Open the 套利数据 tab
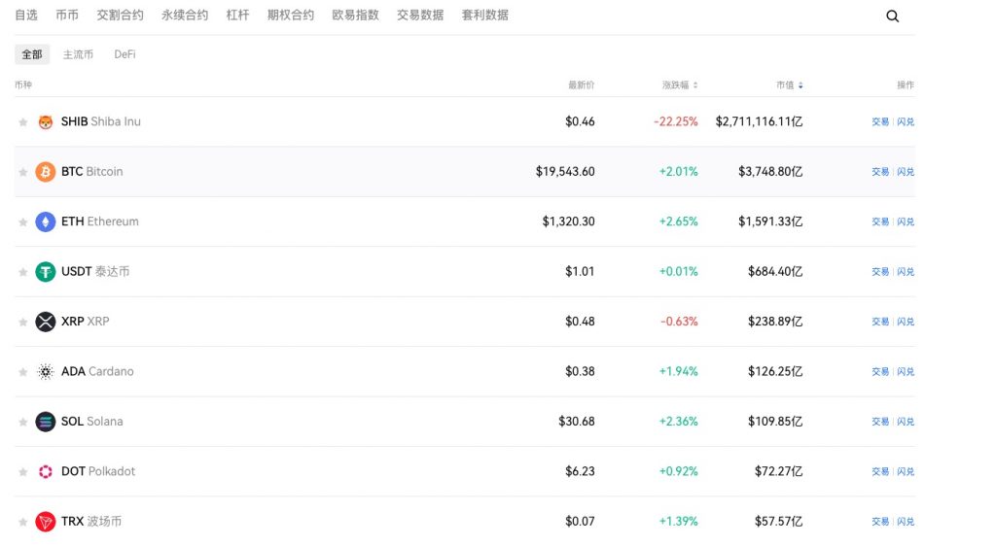This screenshot has width=996, height=546. tap(485, 16)
